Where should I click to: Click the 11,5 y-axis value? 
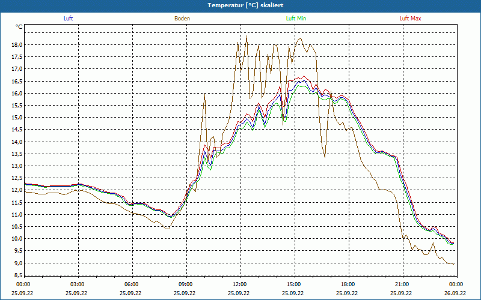tap(17, 202)
